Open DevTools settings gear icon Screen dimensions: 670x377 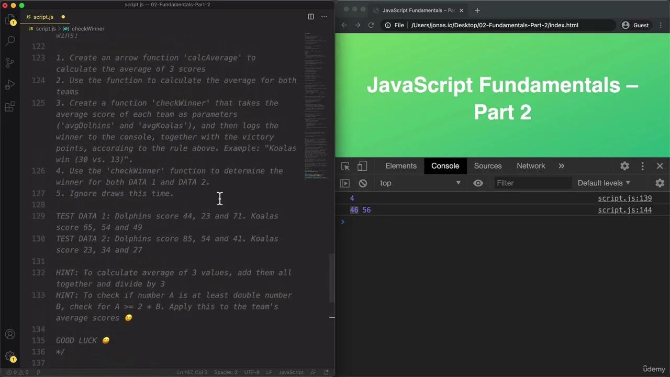coord(624,166)
